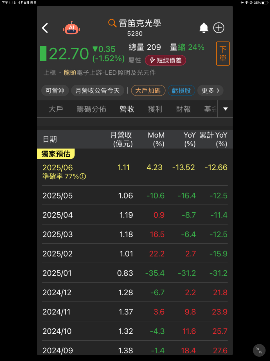This screenshot has height=361, width=270.
Task: Tap the stock price 22.70
Action: tap(69, 54)
